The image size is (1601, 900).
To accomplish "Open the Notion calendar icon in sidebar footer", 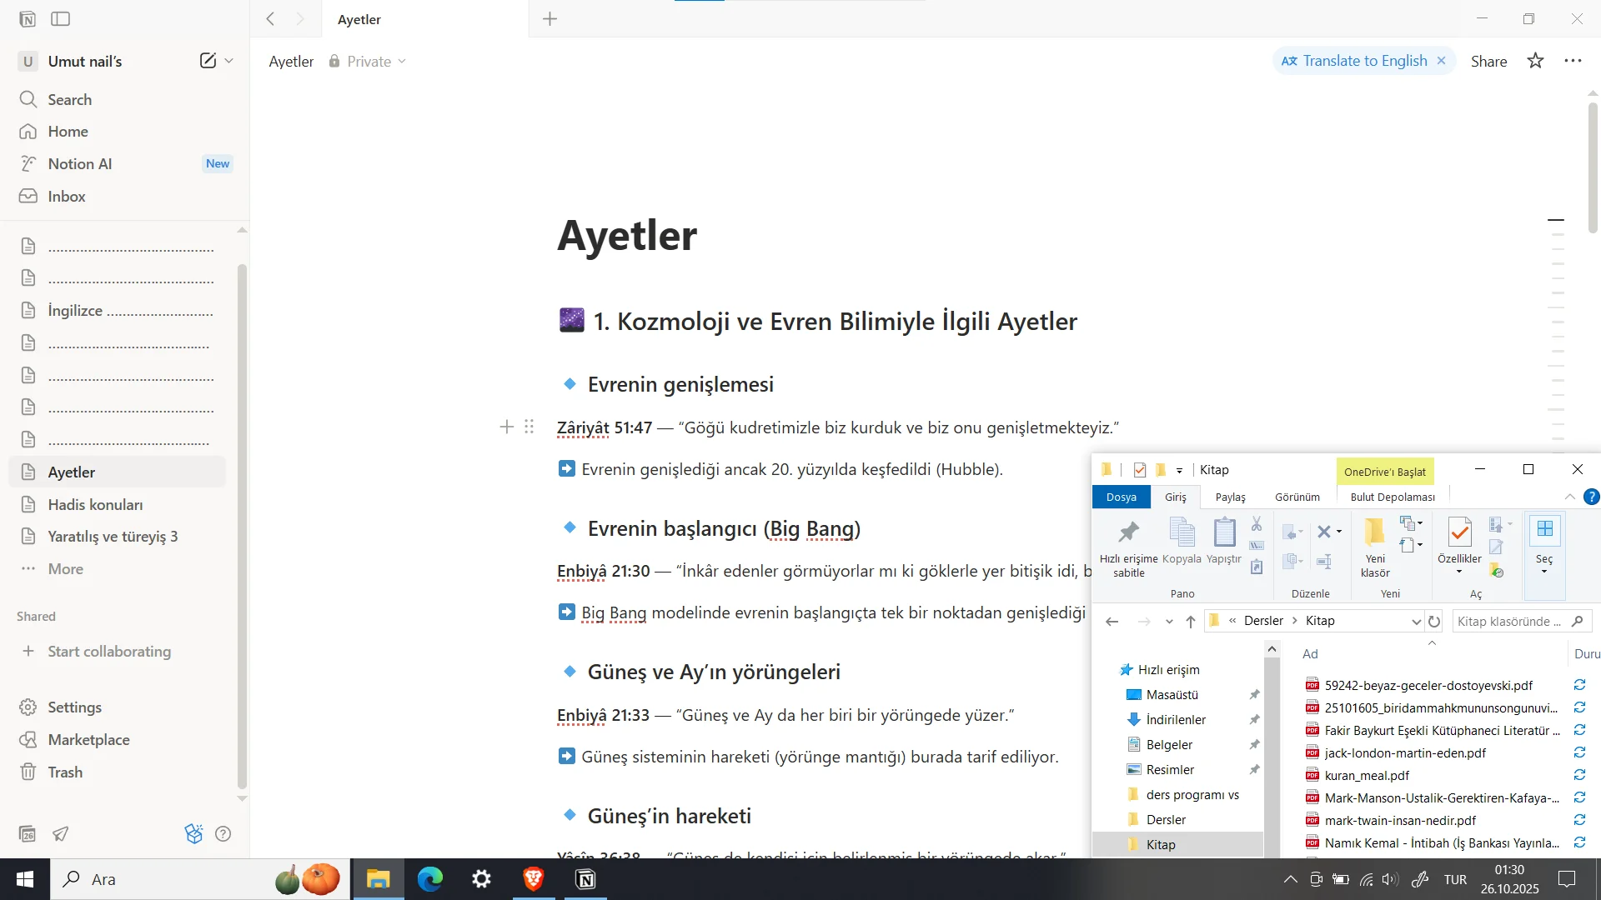I will pos(28,833).
